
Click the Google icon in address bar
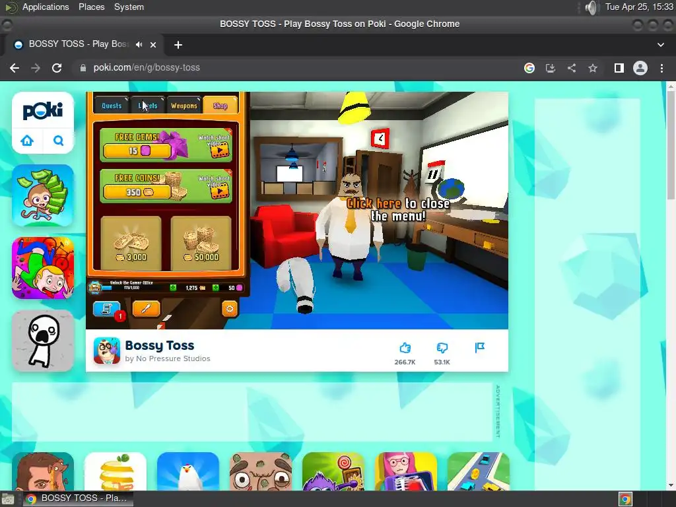(x=529, y=68)
